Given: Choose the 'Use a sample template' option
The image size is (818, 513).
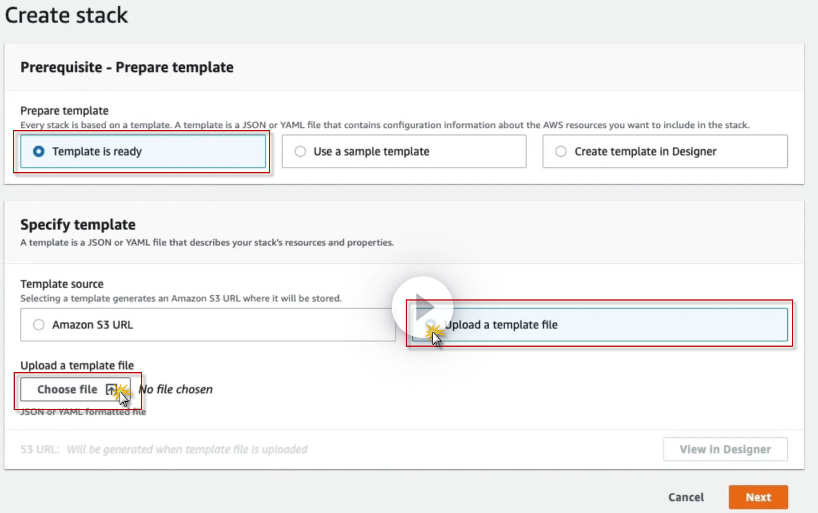Looking at the screenshot, I should pos(301,151).
